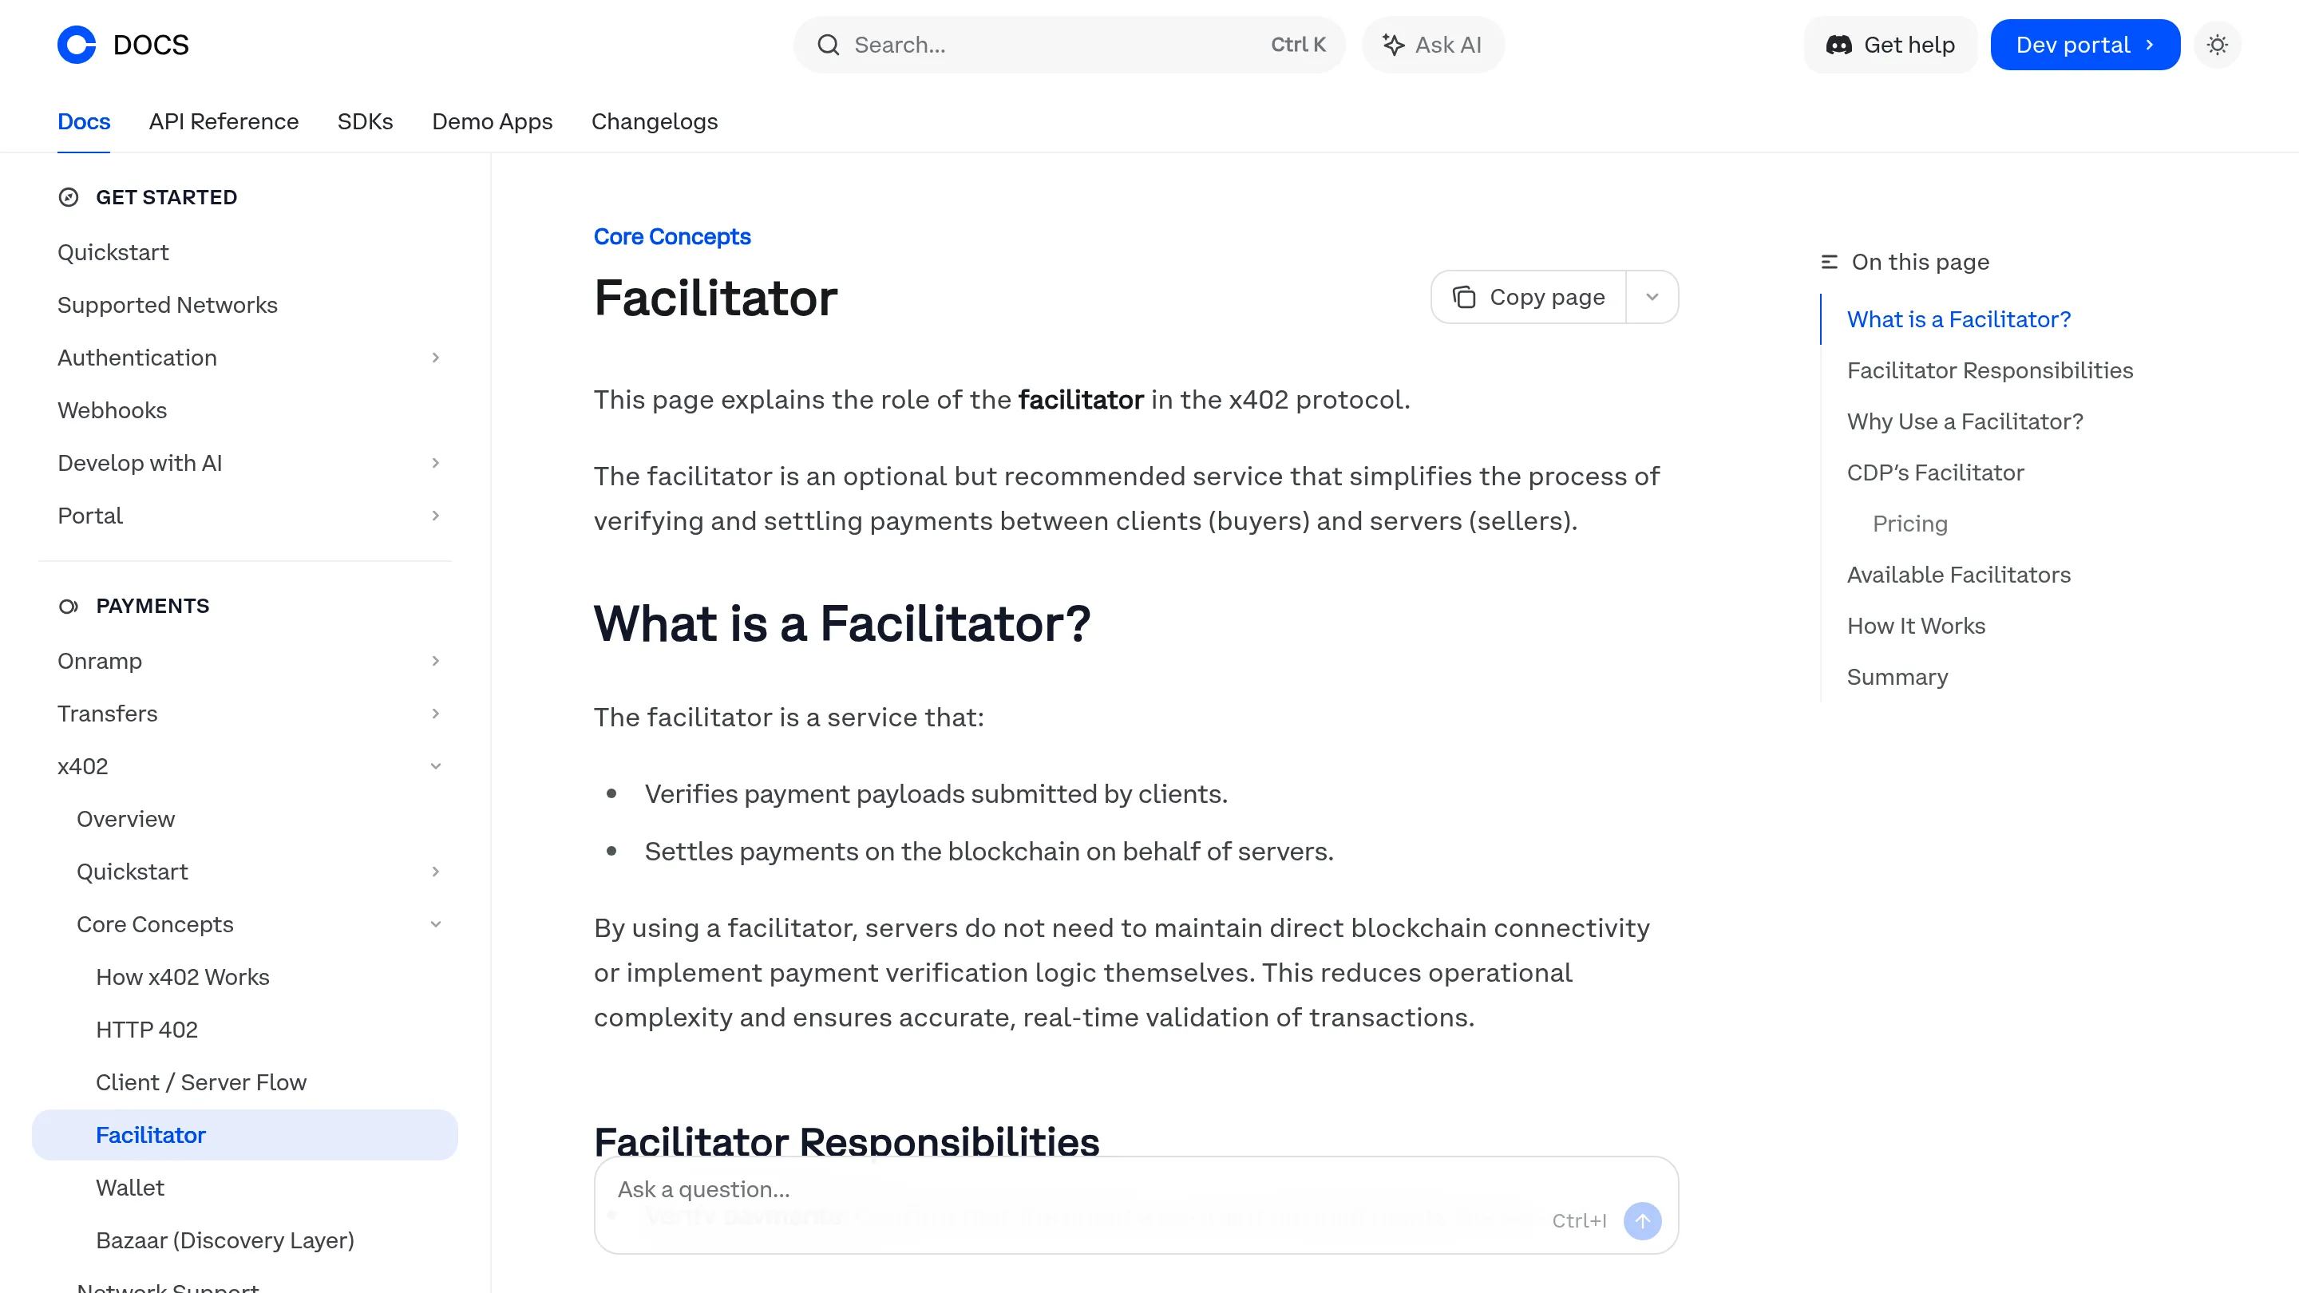Open the Core Concepts breadcrumb link

(x=672, y=236)
